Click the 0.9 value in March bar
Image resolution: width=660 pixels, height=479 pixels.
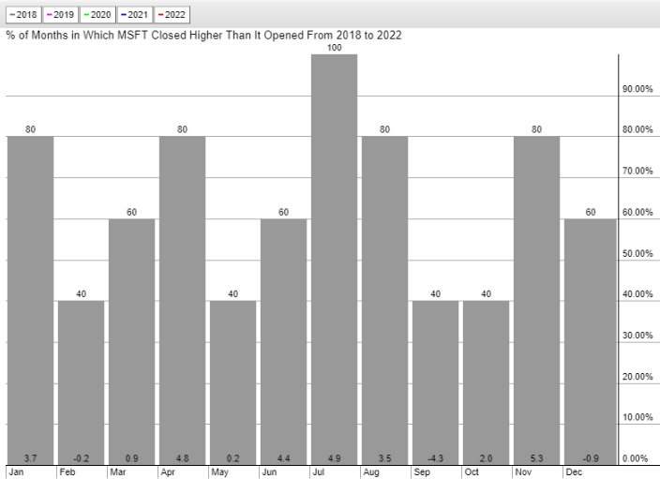point(132,458)
